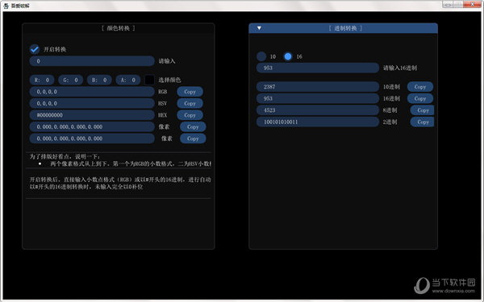The image size is (484, 302).
Task: Collapse the 进制转换 panel triangle
Action: click(x=259, y=28)
